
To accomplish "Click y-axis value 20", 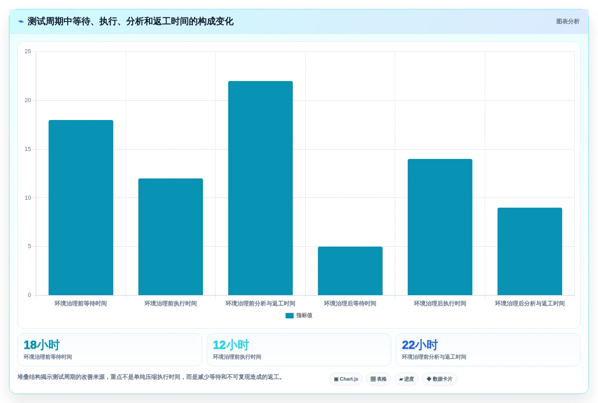I will (28, 100).
